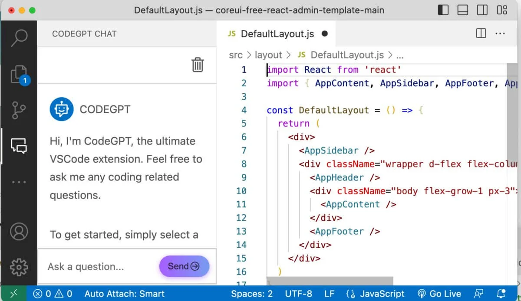Click the user Accounts icon in sidebar
The height and width of the screenshot is (301, 521).
pos(19,231)
